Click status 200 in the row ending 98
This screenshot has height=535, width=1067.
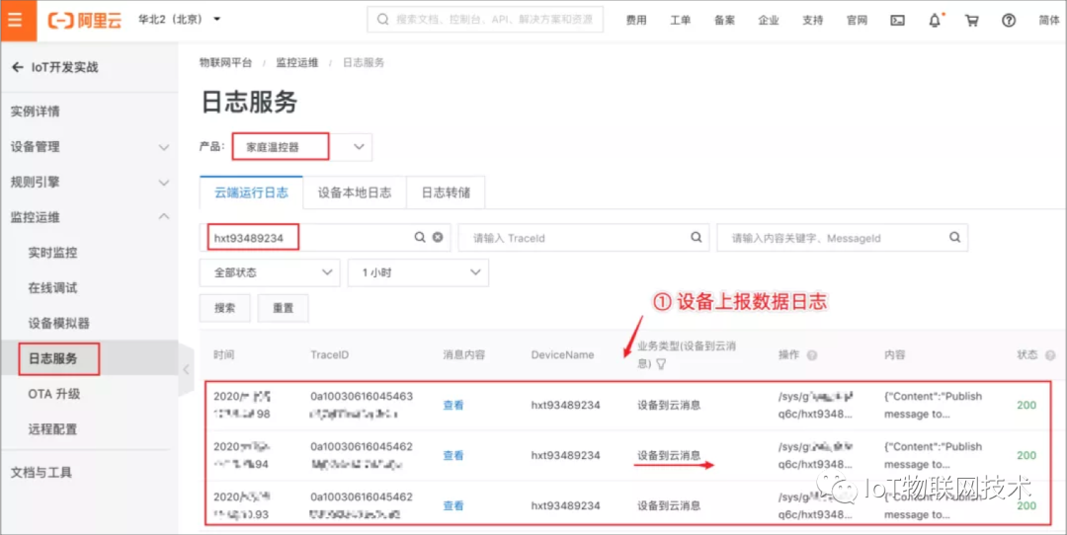[x=1026, y=405]
